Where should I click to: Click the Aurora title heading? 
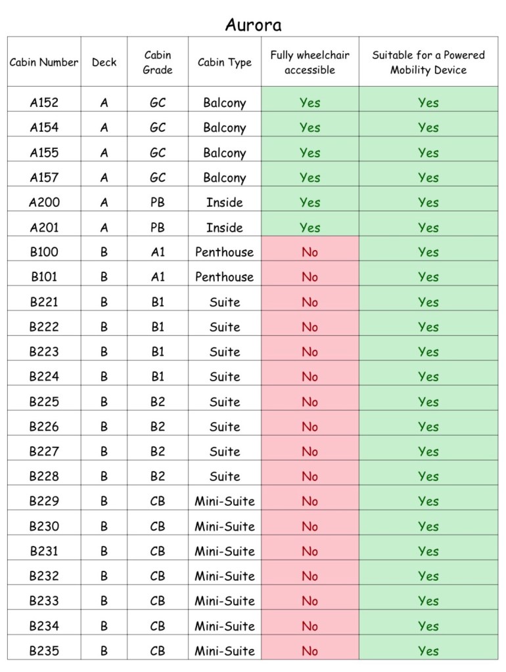[x=253, y=25]
